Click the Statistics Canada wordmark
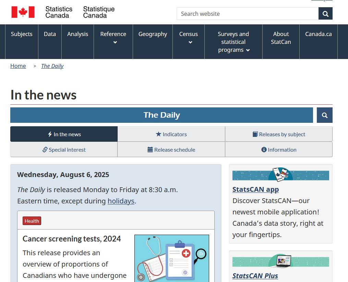Screen dimensions: 348x282 tap(80, 12)
